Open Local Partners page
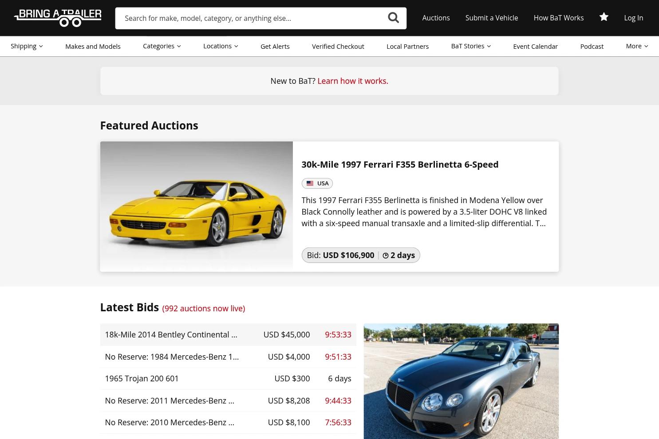 407,47
